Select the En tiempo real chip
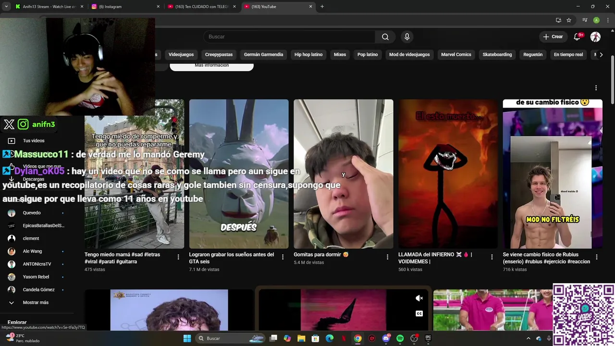The image size is (615, 346). tap(568, 55)
